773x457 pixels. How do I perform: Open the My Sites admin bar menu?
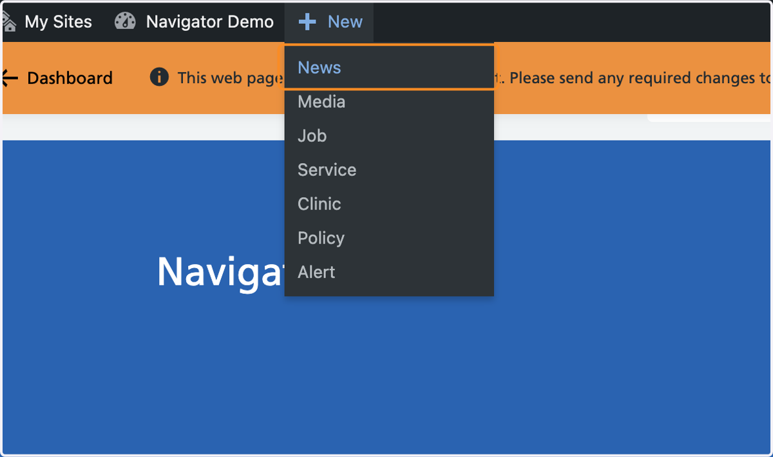click(48, 22)
